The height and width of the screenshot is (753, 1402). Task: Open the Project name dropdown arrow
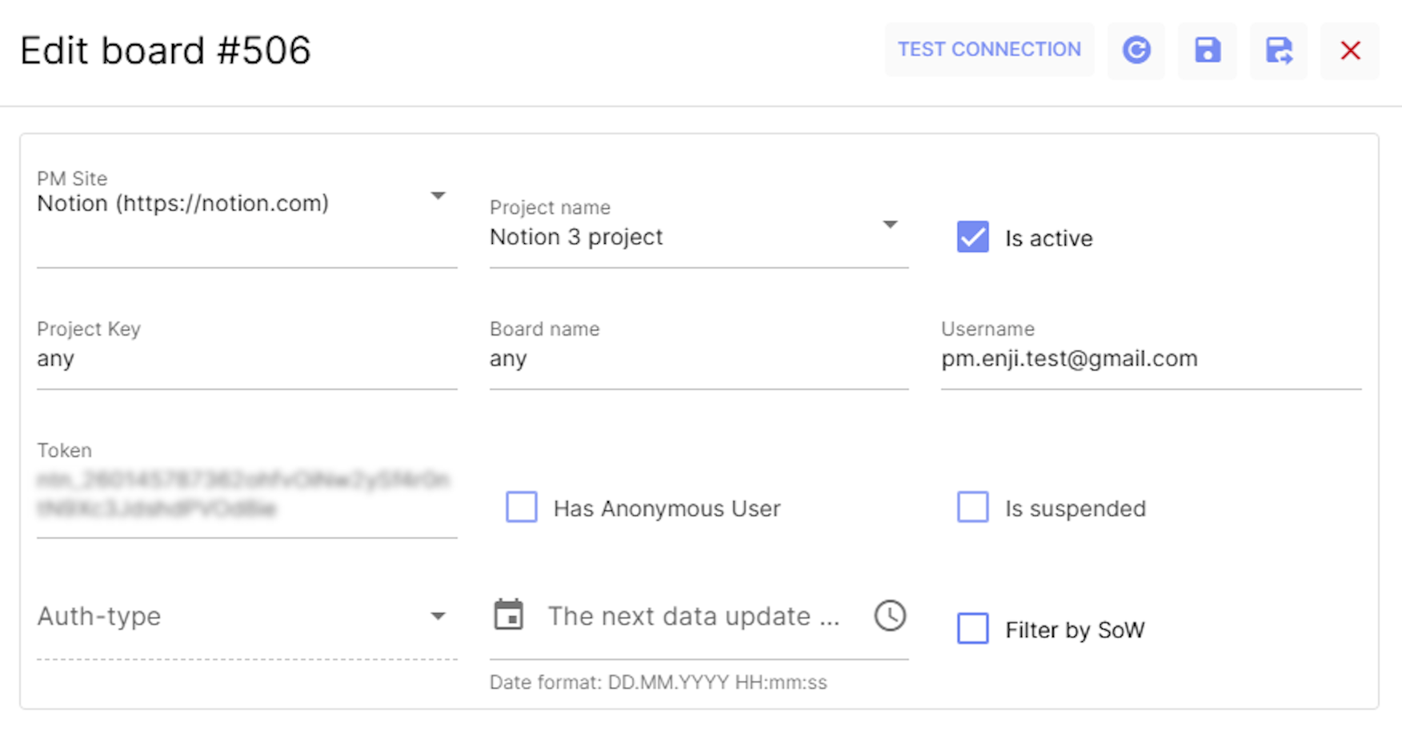pyautogui.click(x=890, y=225)
